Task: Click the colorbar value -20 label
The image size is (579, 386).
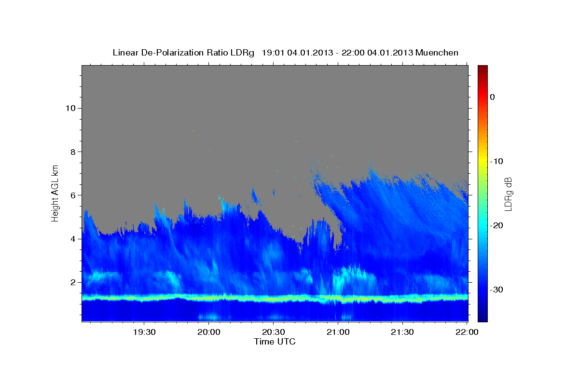Action: pos(496,225)
